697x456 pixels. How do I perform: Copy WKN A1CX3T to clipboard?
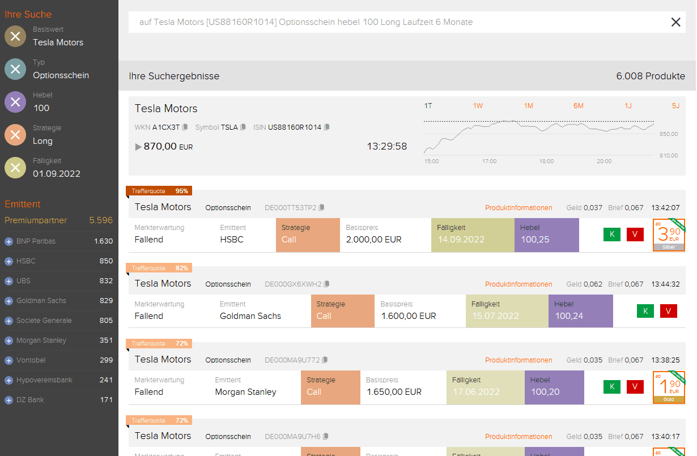185,127
